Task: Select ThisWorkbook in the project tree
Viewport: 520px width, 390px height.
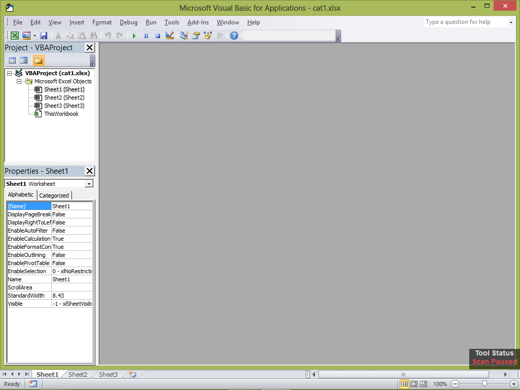Action: pos(61,114)
